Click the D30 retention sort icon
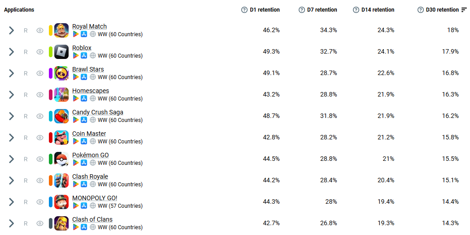 click(464, 10)
